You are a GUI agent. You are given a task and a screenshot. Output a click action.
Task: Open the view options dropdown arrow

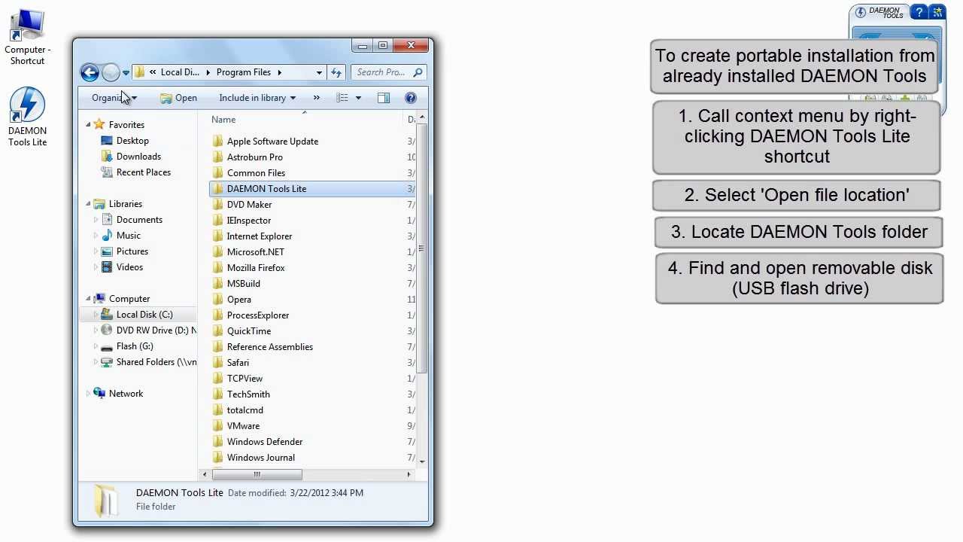[x=358, y=98]
